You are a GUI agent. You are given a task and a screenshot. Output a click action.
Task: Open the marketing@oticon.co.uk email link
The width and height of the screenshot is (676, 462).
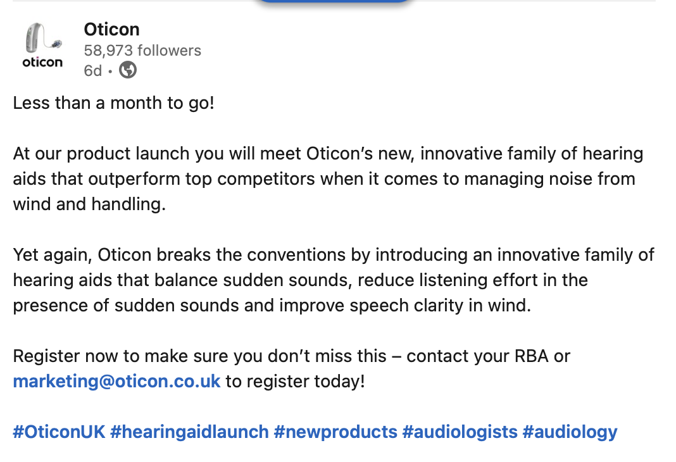click(x=116, y=382)
